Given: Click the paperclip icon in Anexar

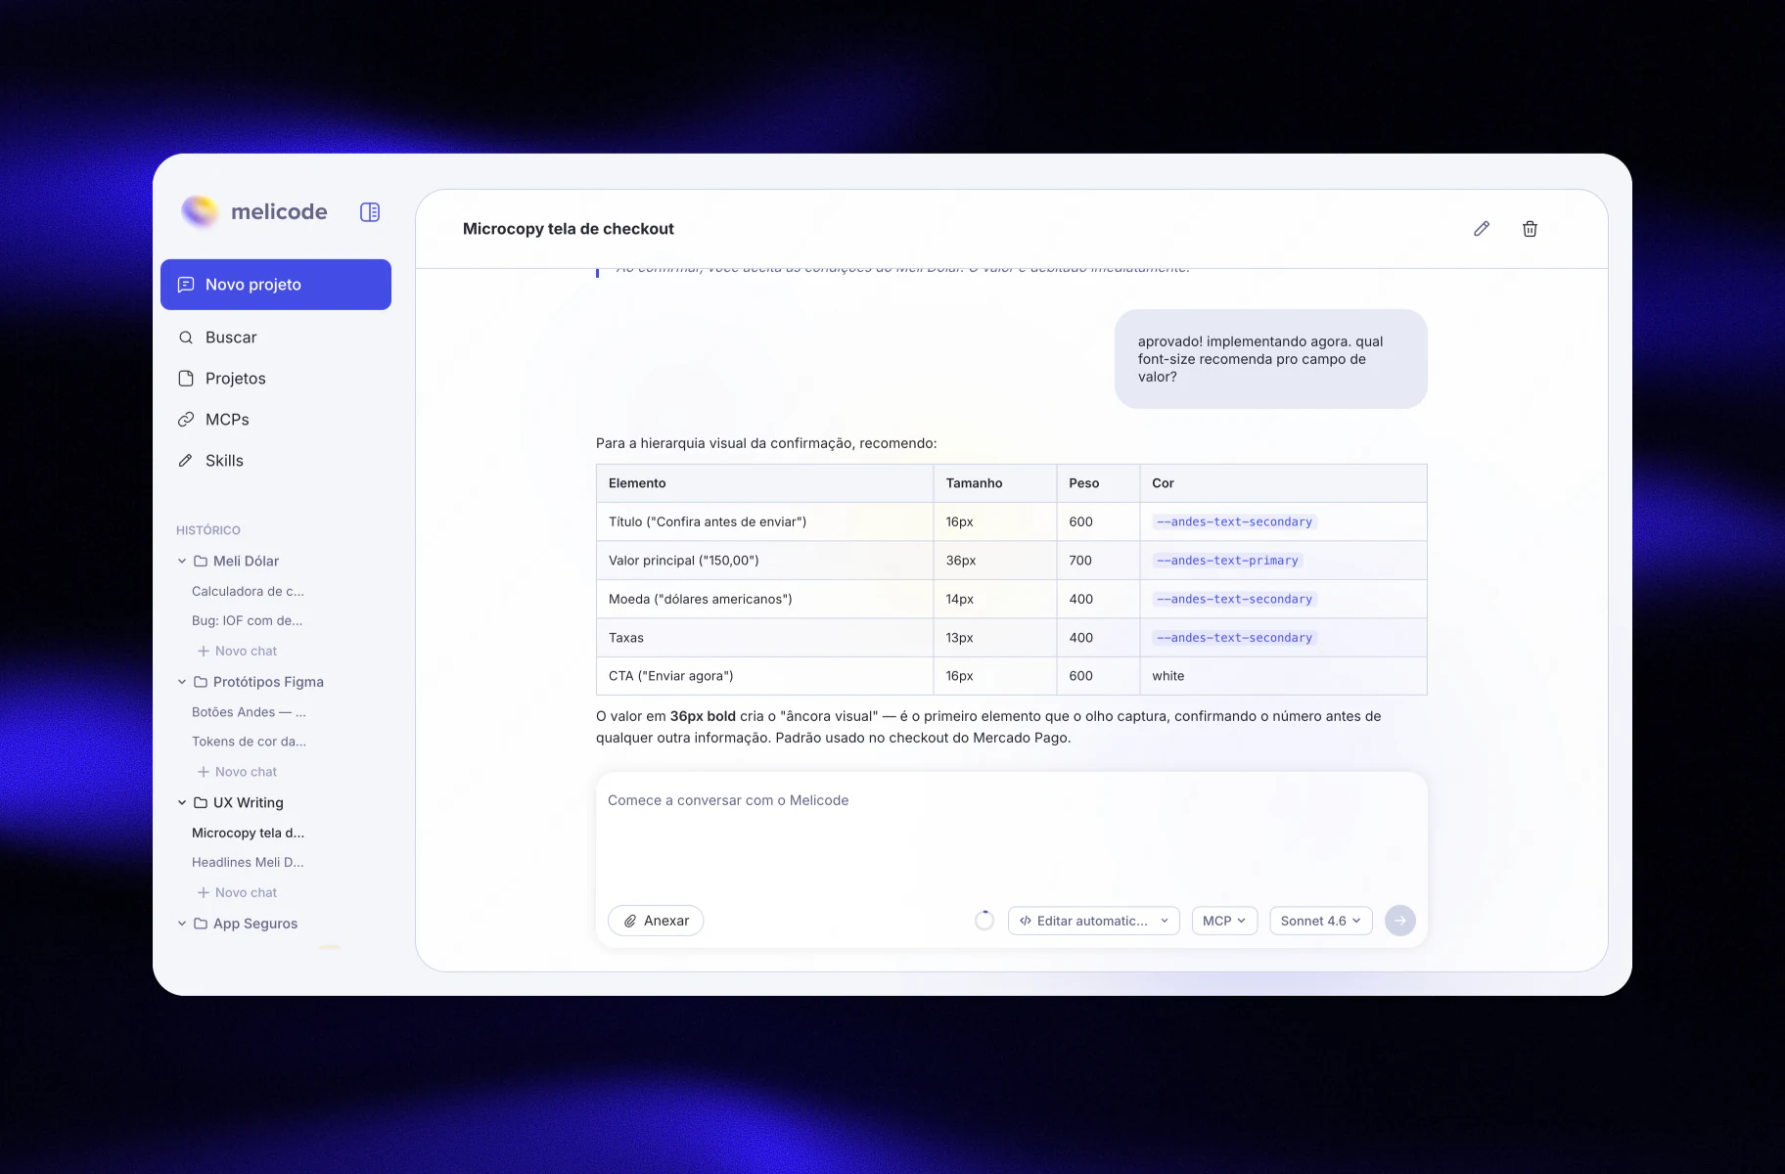Looking at the screenshot, I should [631, 921].
